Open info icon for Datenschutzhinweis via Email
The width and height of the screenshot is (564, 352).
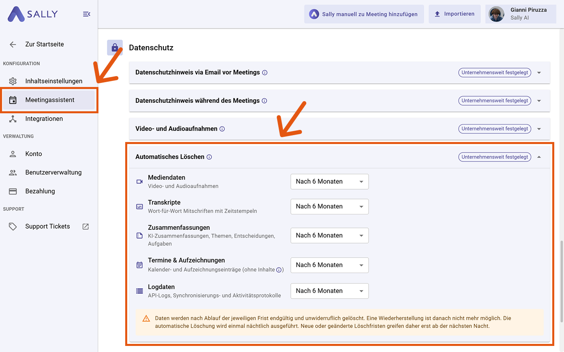pyautogui.click(x=265, y=73)
